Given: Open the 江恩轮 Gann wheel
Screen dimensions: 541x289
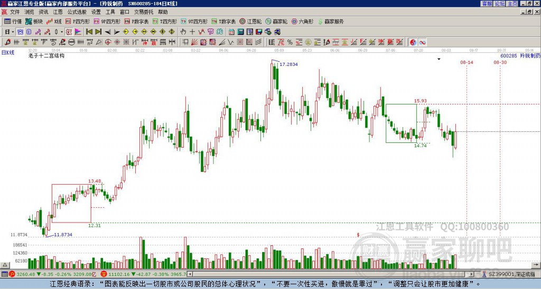Looking at the screenshot, I should (x=250, y=21).
